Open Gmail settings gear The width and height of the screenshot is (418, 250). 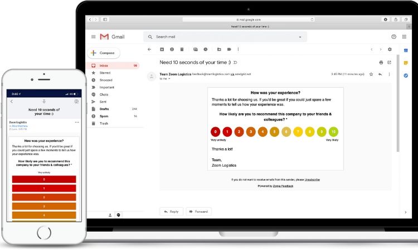click(x=390, y=49)
